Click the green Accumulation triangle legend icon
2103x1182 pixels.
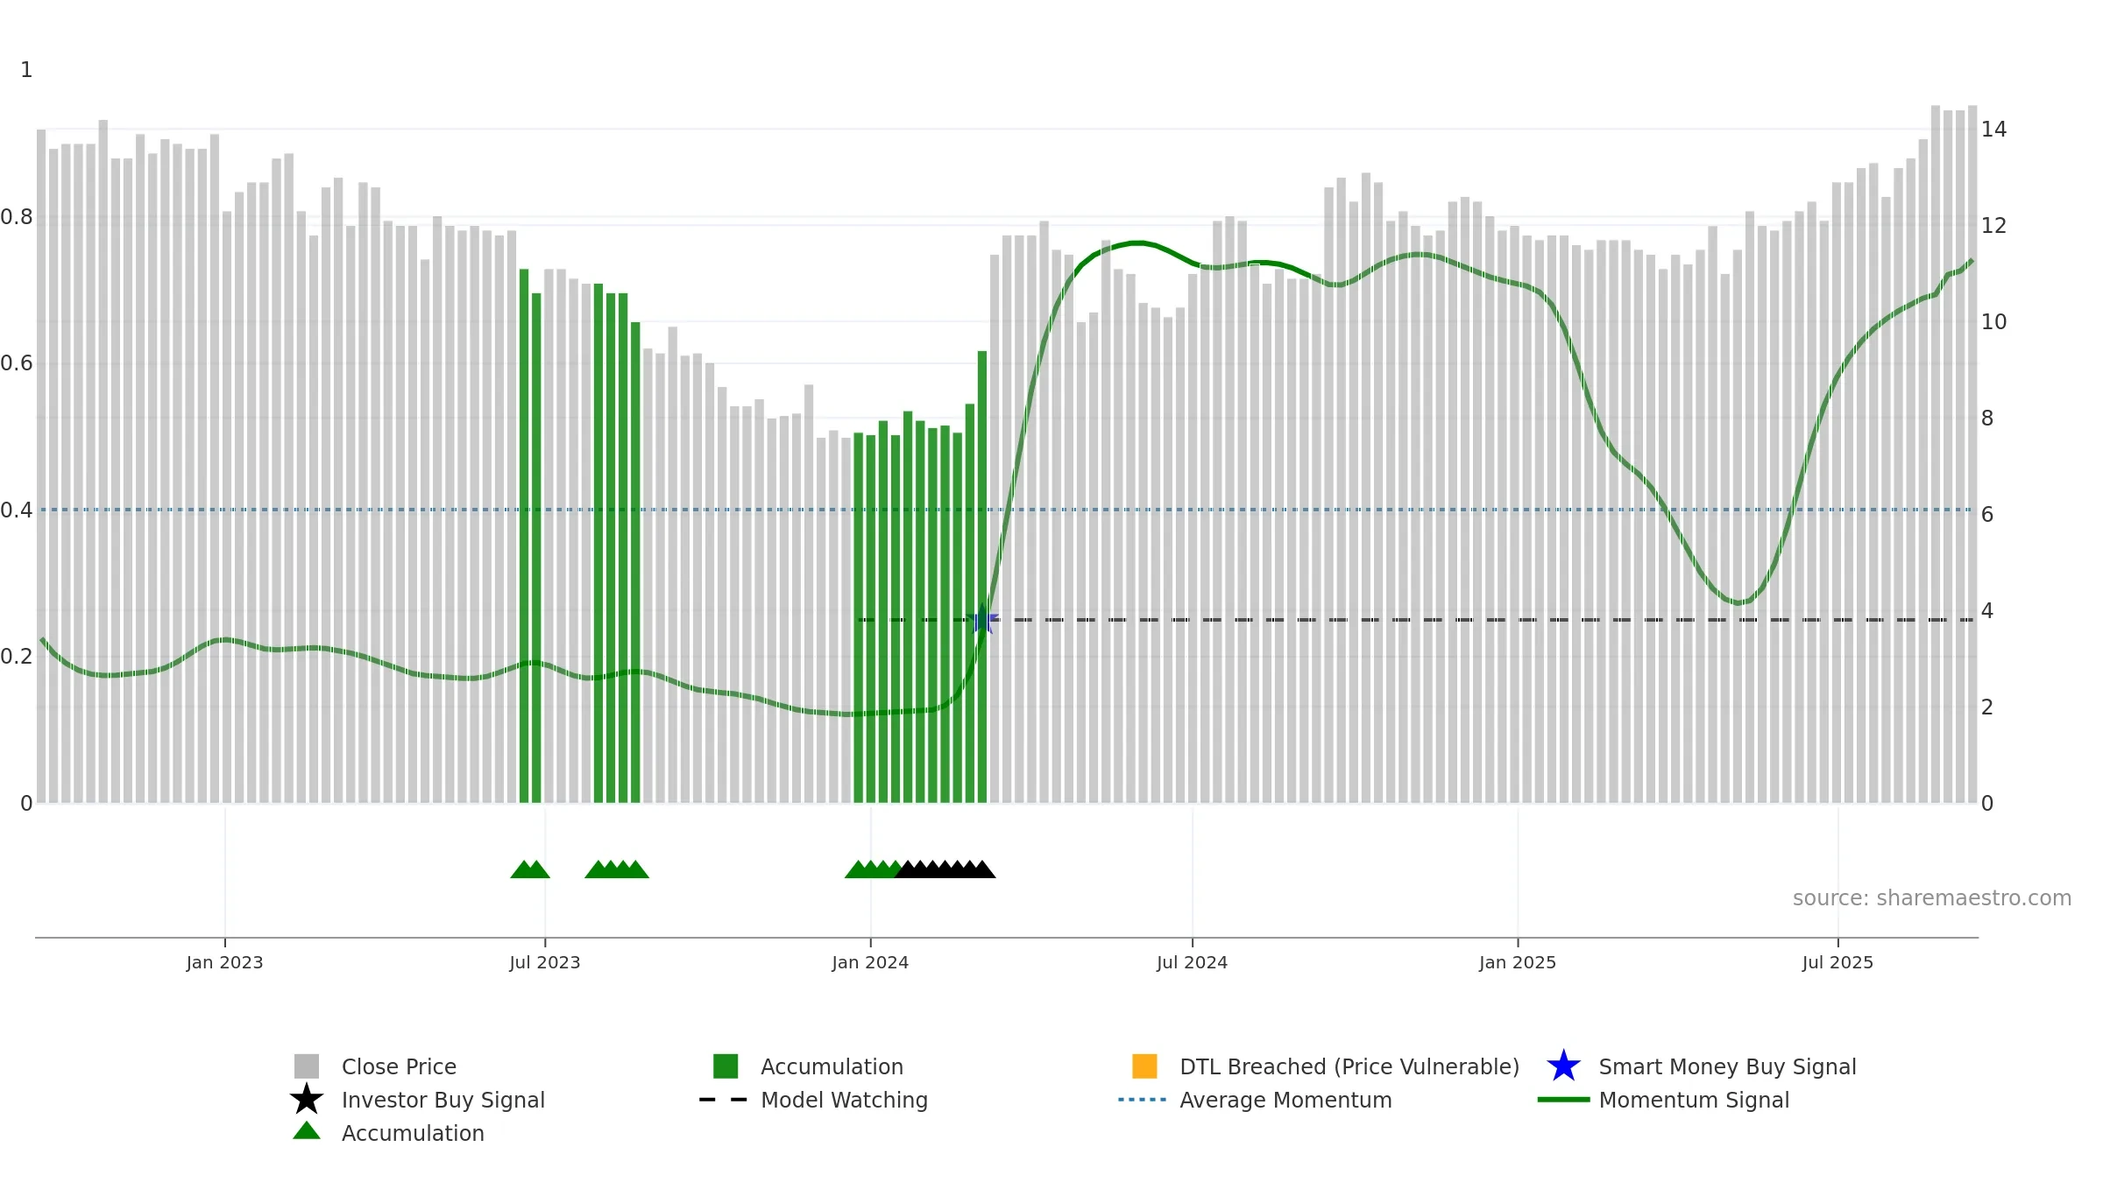306,1131
